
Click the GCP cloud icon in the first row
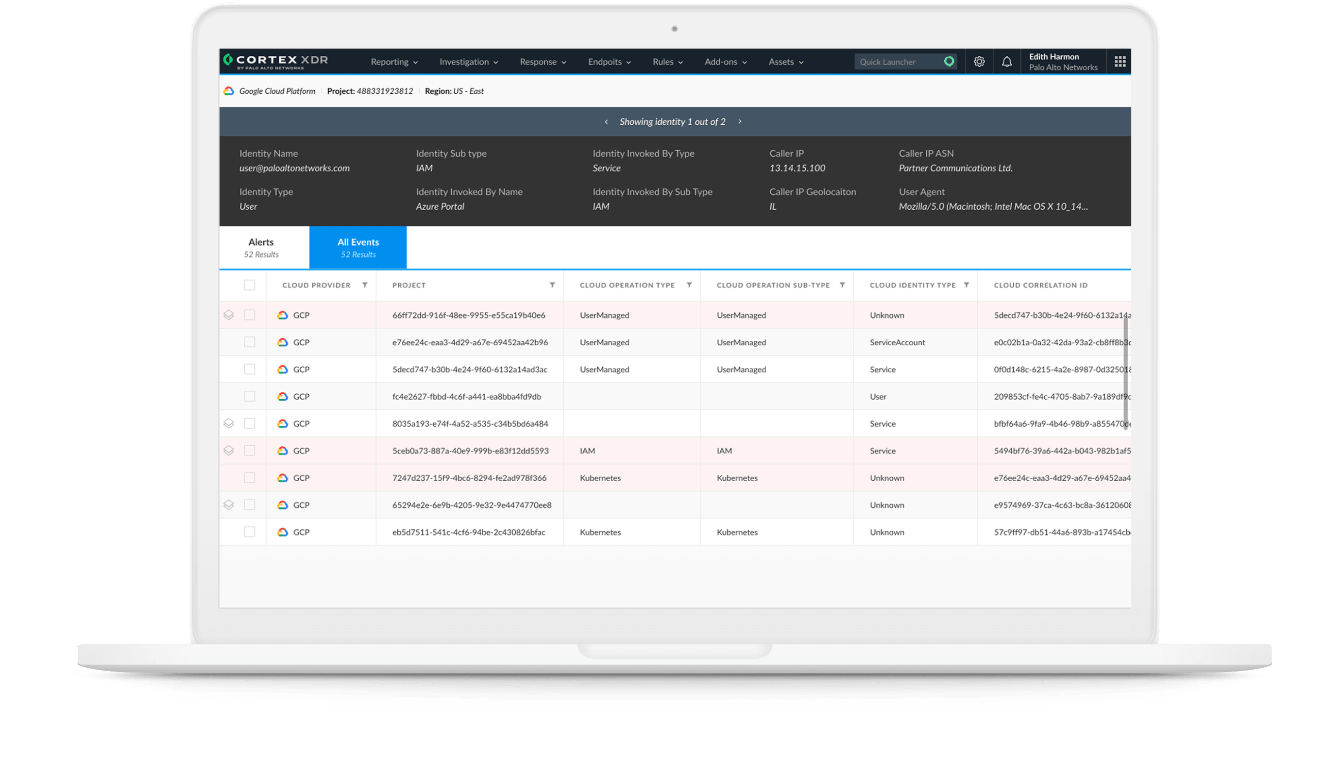283,315
